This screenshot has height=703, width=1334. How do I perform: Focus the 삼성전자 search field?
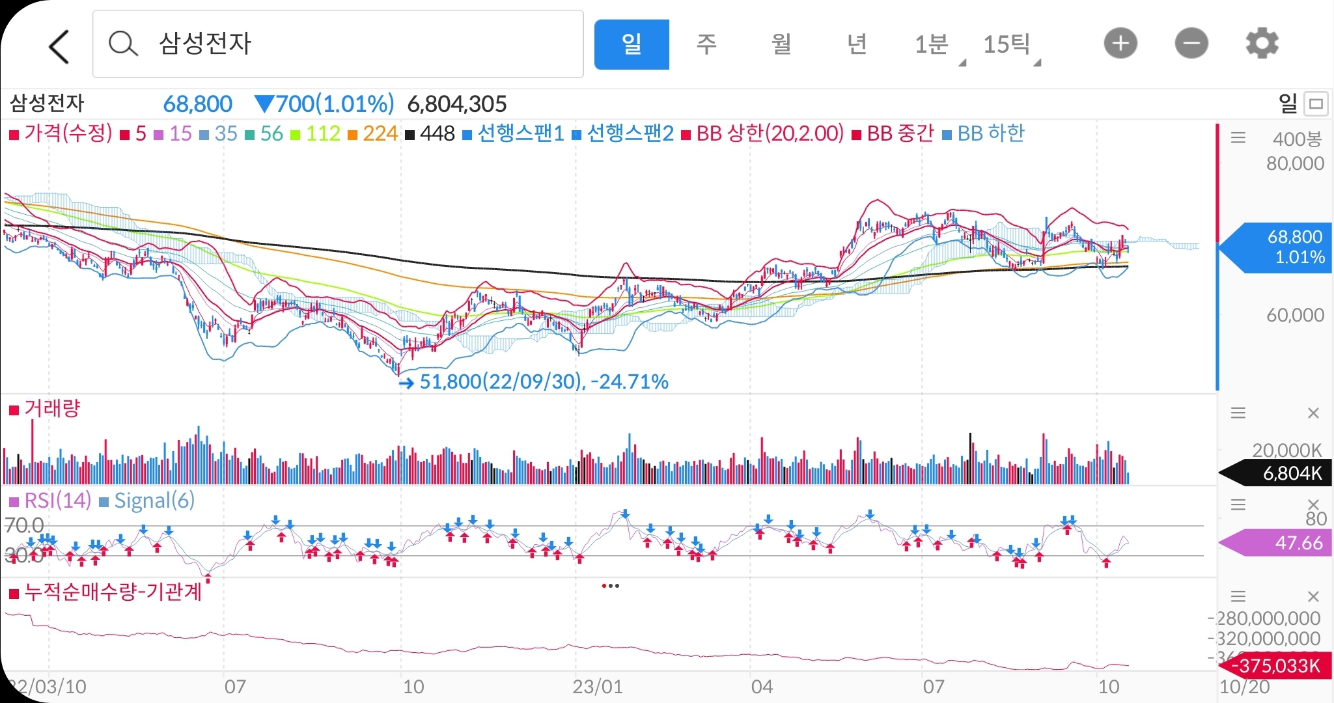[338, 44]
